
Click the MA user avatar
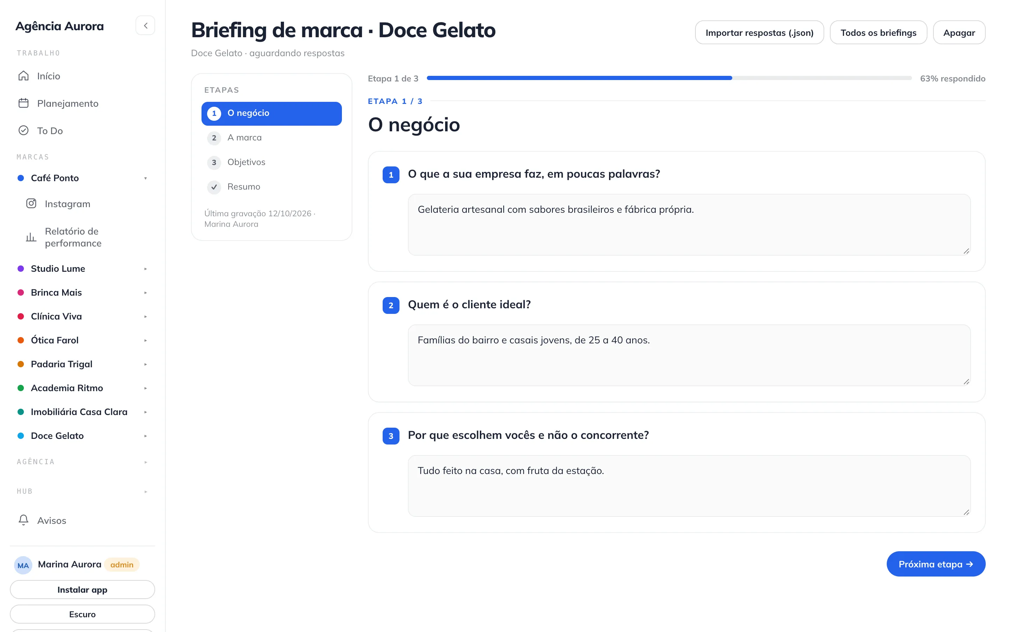tap(23, 565)
